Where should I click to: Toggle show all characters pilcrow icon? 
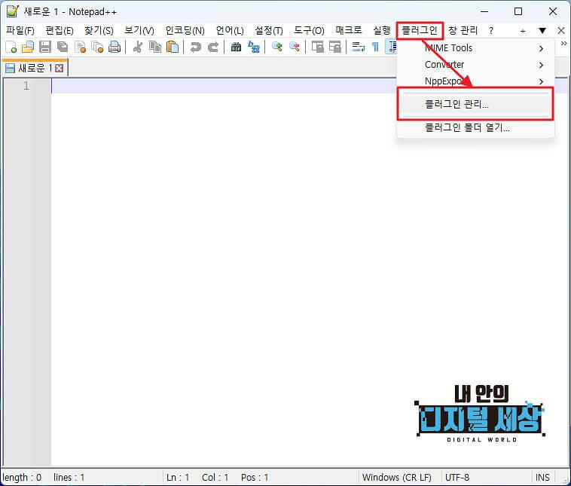pyautogui.click(x=375, y=47)
